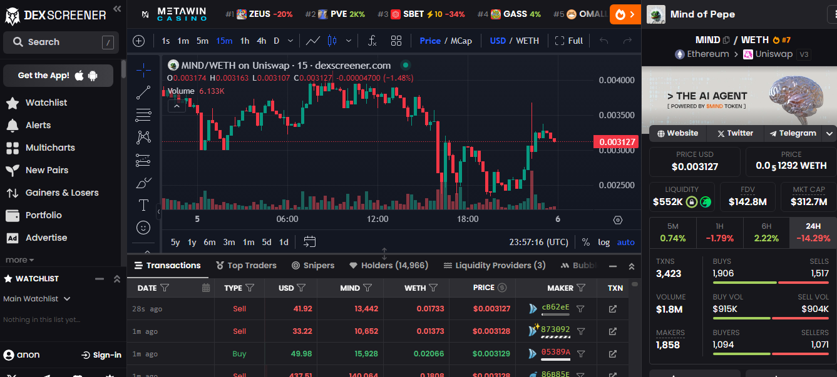Click the Sign-in link
Screen dimensions: 837x377
[101, 354]
